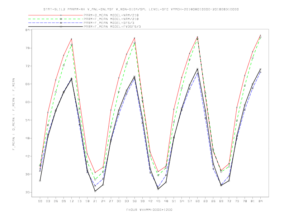Click forecast hour tick 60 on x-axis
This screenshot has height=219, width=284.
coord(198,201)
